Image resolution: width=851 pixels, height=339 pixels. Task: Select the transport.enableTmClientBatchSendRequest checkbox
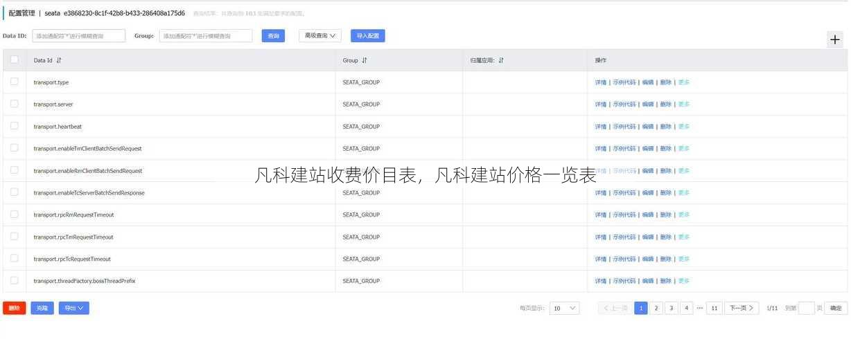click(14, 148)
